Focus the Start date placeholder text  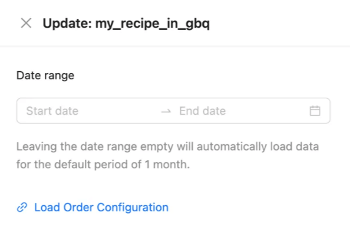point(52,111)
